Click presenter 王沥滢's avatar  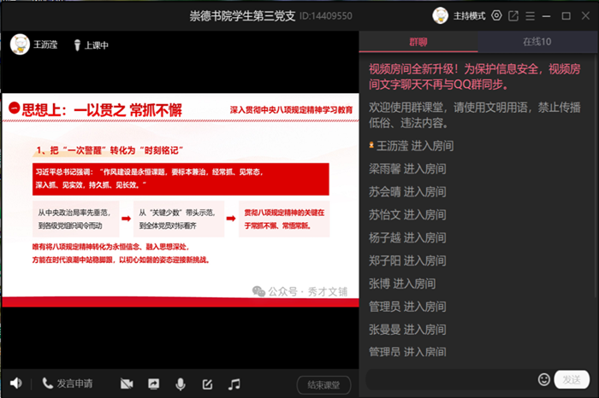click(19, 44)
